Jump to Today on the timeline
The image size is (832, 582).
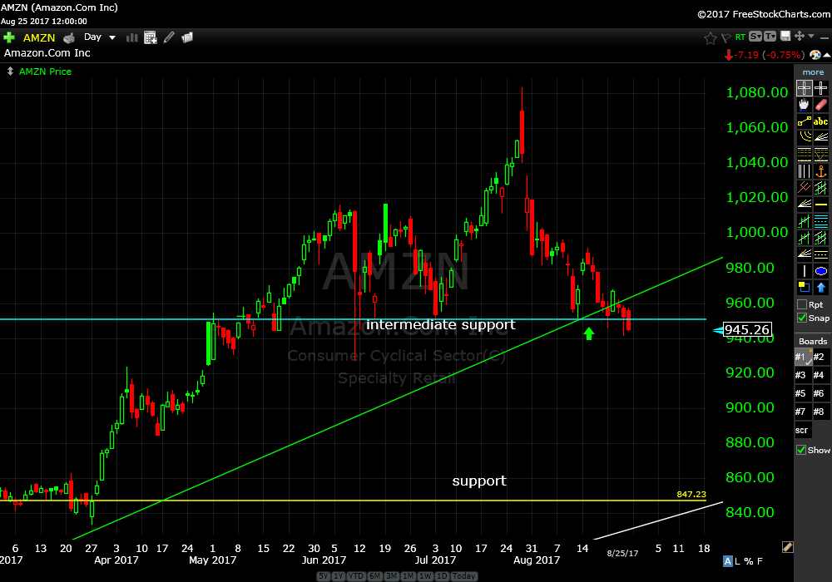(464, 576)
